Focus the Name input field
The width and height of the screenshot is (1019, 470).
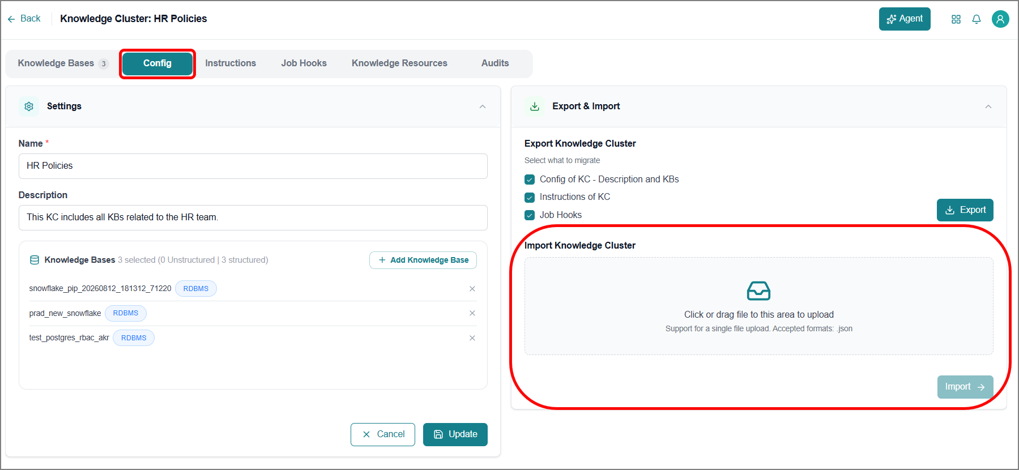[253, 166]
